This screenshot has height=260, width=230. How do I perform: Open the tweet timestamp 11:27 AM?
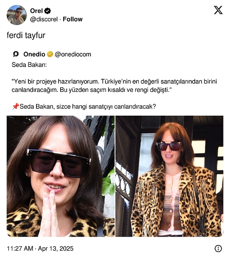20,249
